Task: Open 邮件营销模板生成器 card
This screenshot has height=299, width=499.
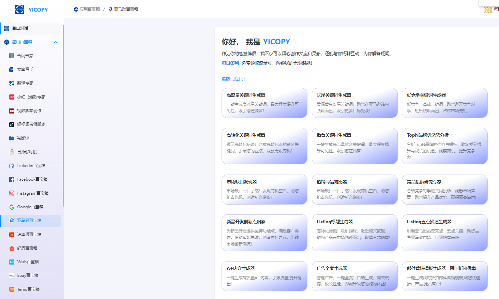Action: point(445,276)
